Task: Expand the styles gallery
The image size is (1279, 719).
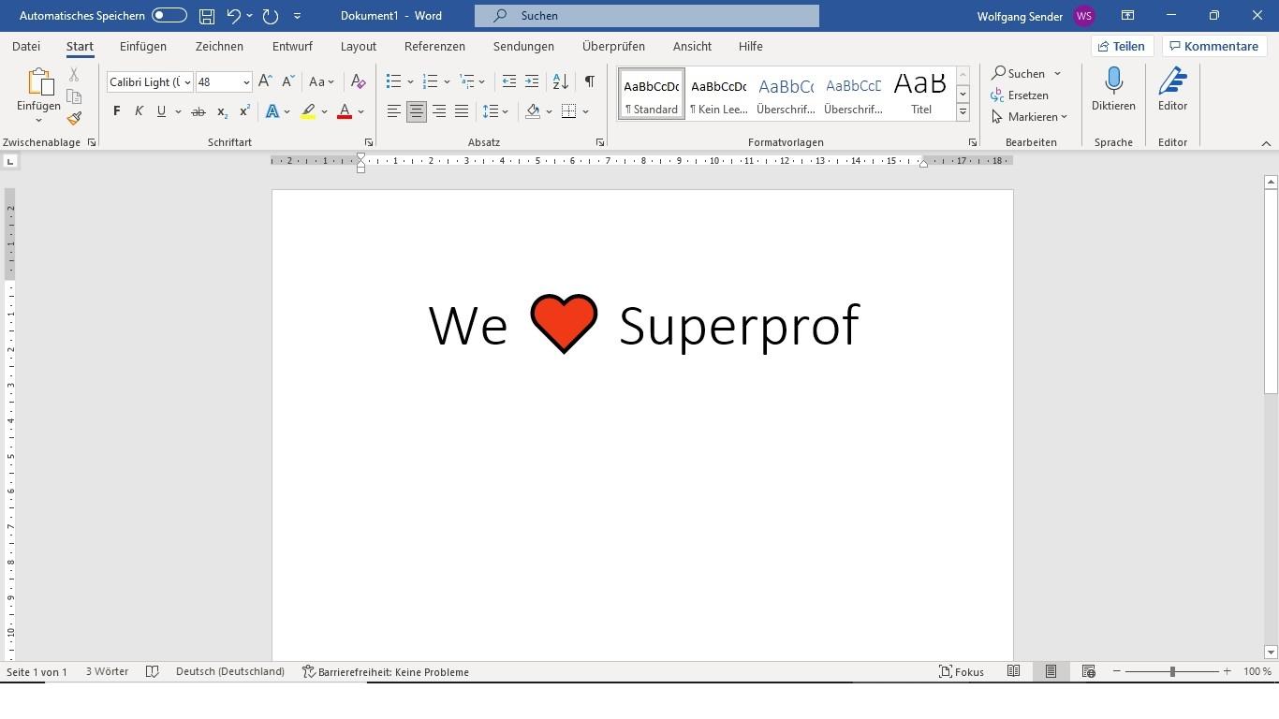Action: [963, 112]
